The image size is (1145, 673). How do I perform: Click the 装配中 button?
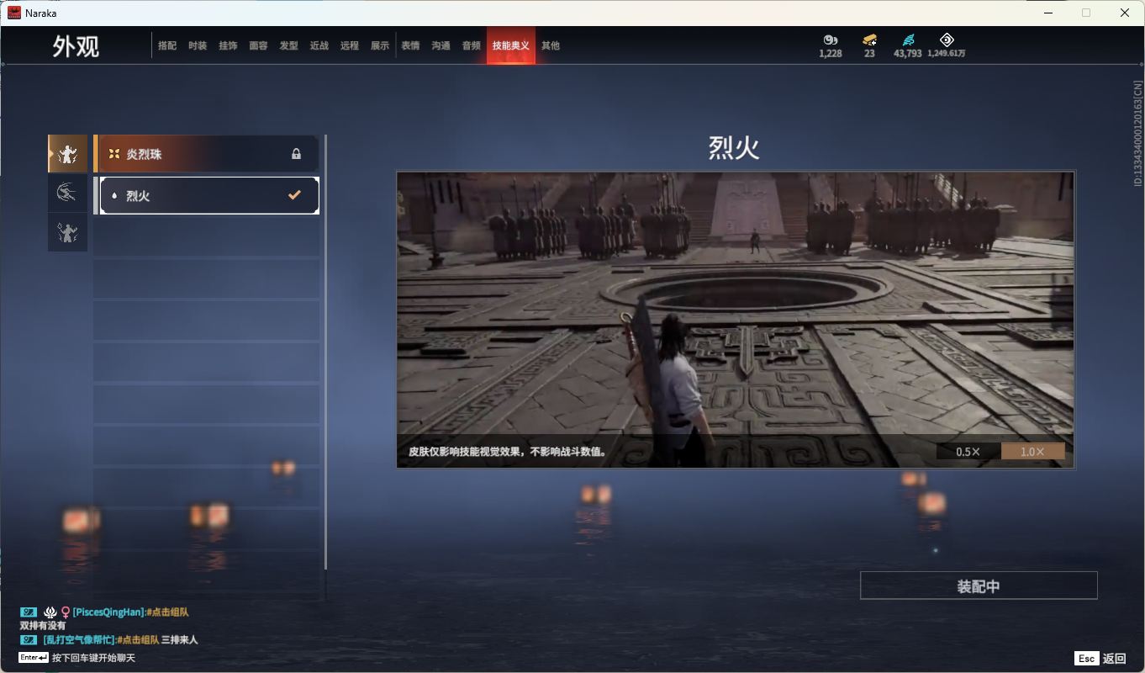point(979,586)
